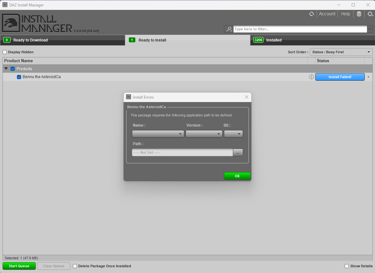Viewport: 375px width, 273px height.
Task: Click the Product Name column header
Action: click(x=155, y=61)
